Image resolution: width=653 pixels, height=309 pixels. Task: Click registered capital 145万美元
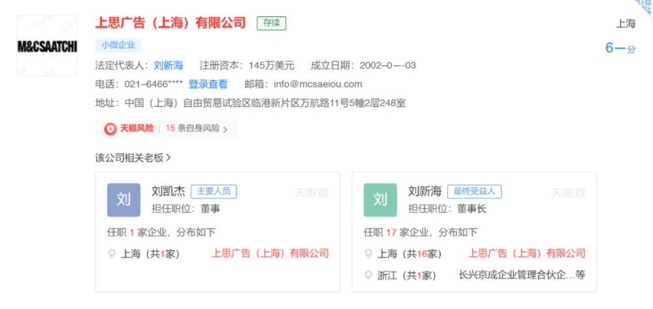272,65
